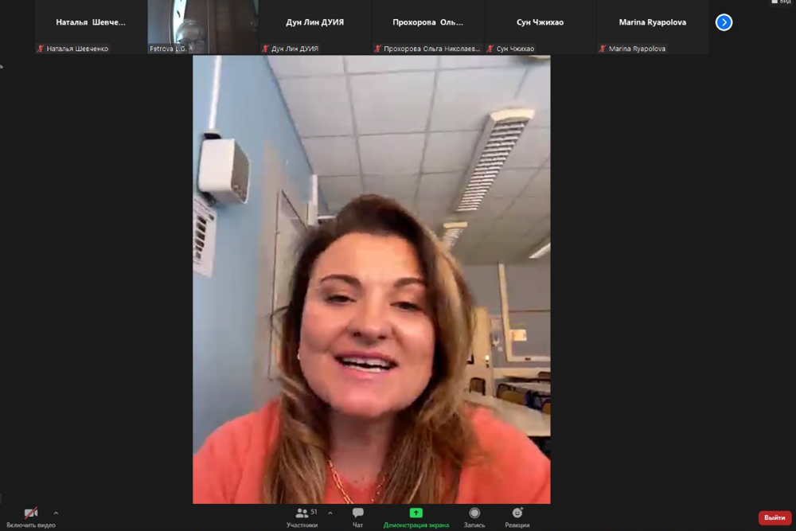Start Демонстрация экрана screen sharing

[416, 516]
